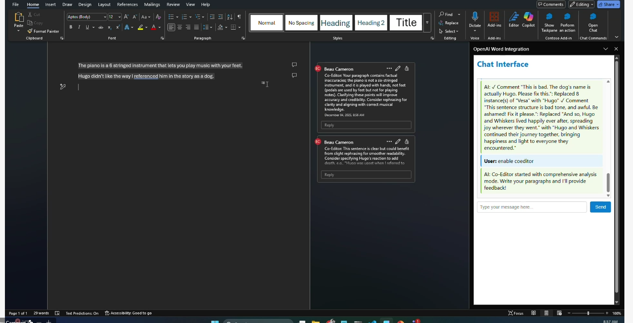
Task: Open the Editing mode dropdown
Action: coord(581,5)
